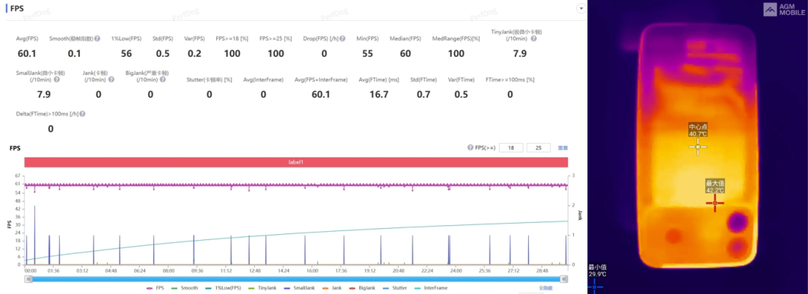Open help icon beside TinyJank (/10min)
808x294 pixels.
pyautogui.click(x=533, y=39)
